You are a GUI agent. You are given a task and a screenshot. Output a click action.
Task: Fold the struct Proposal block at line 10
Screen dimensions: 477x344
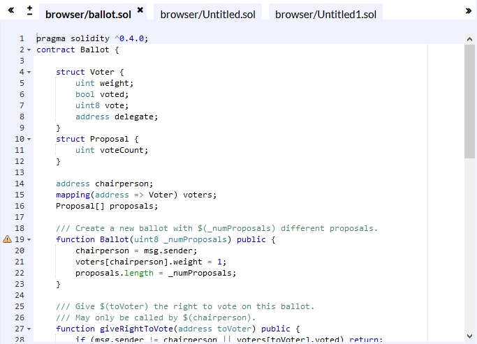click(x=29, y=140)
